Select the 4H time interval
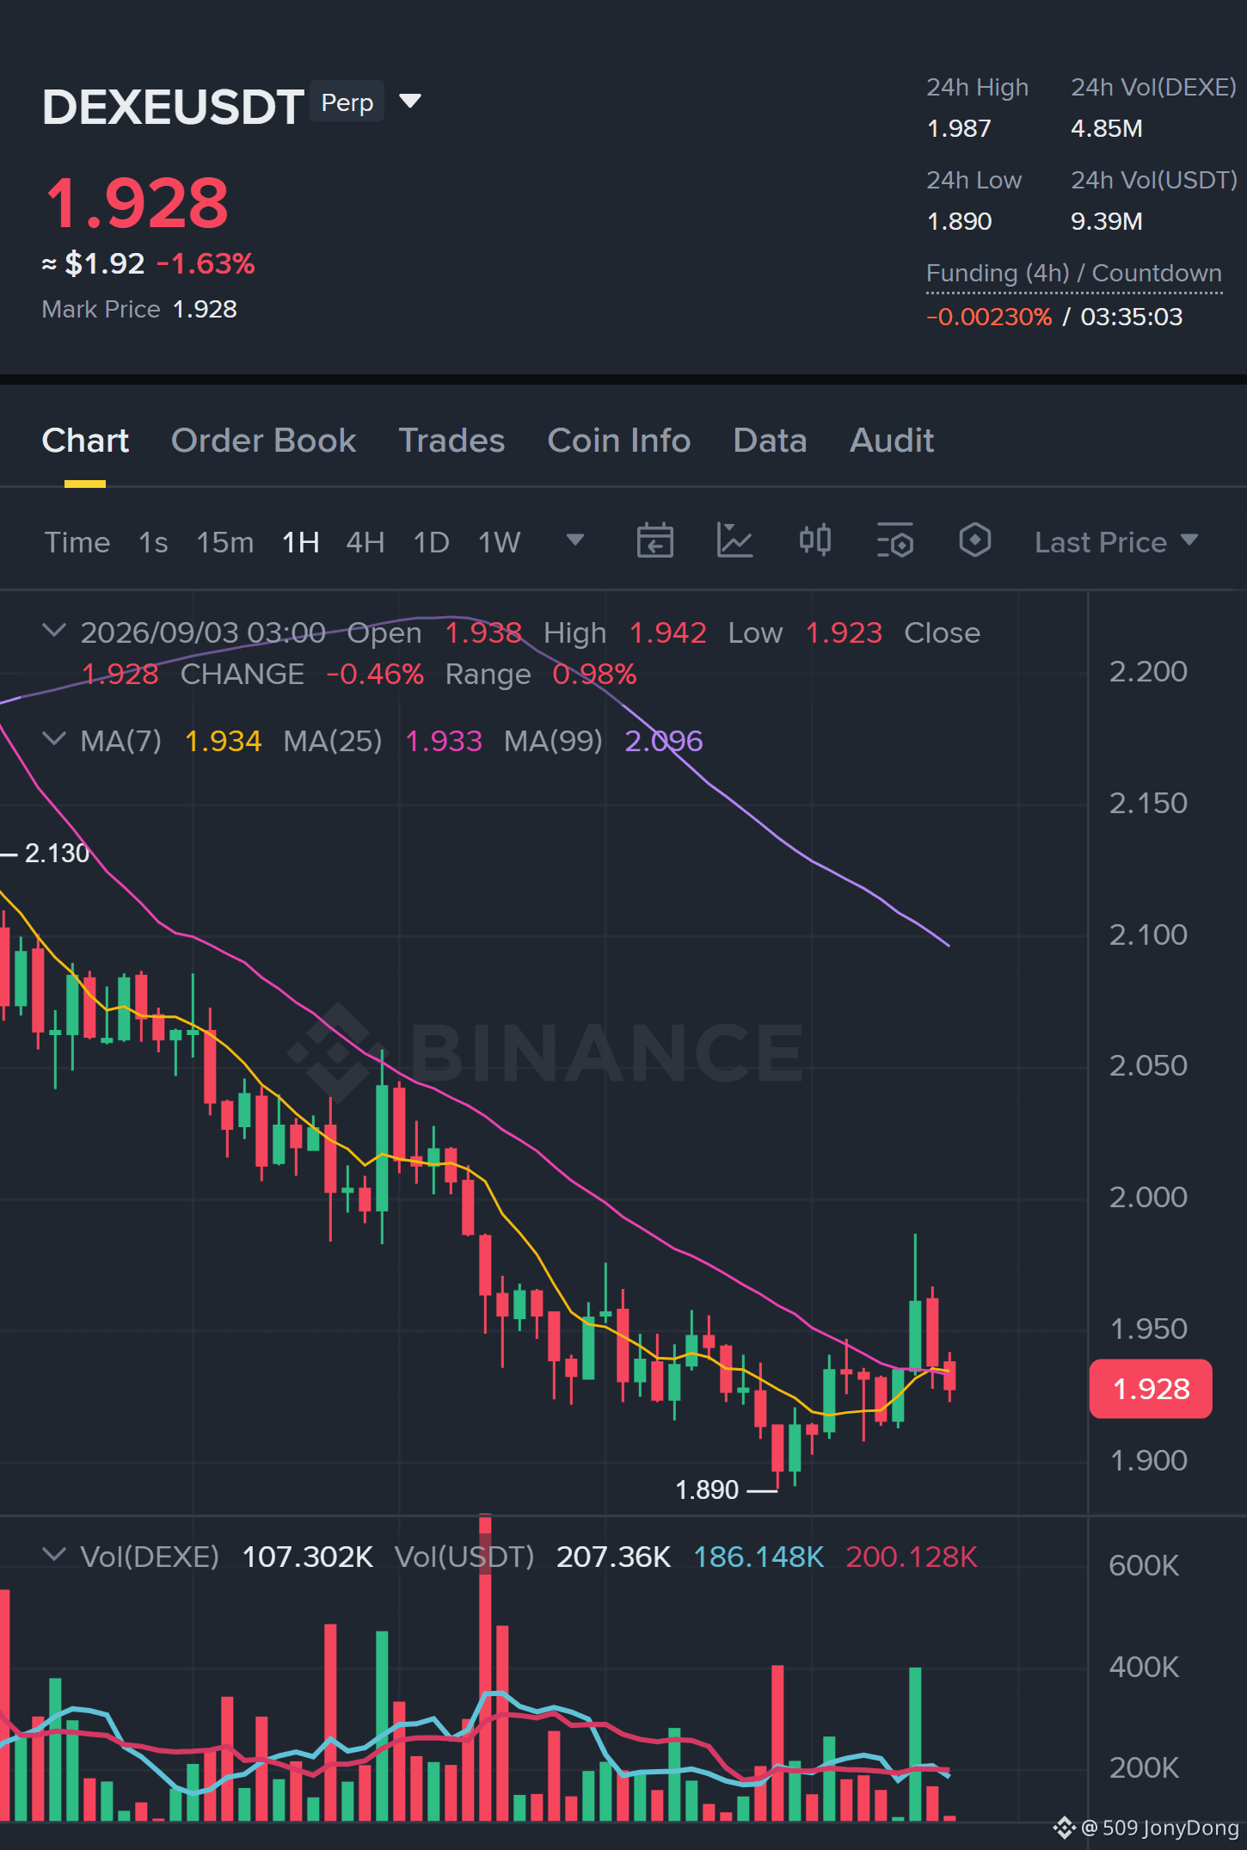Image resolution: width=1247 pixels, height=1850 pixels. [365, 542]
